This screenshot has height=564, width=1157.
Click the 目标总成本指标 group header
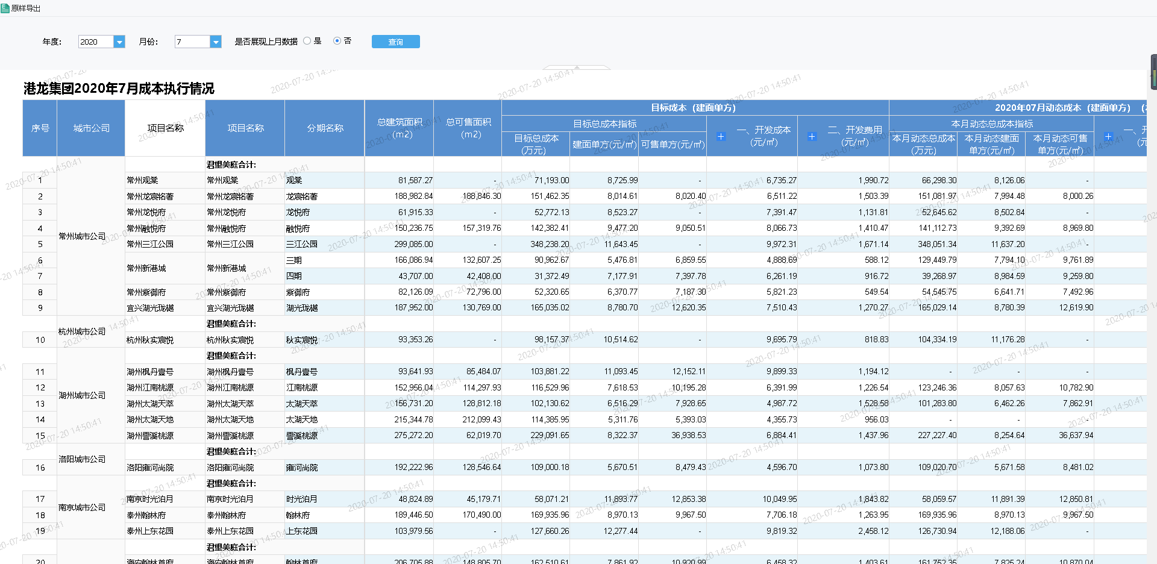(x=604, y=124)
